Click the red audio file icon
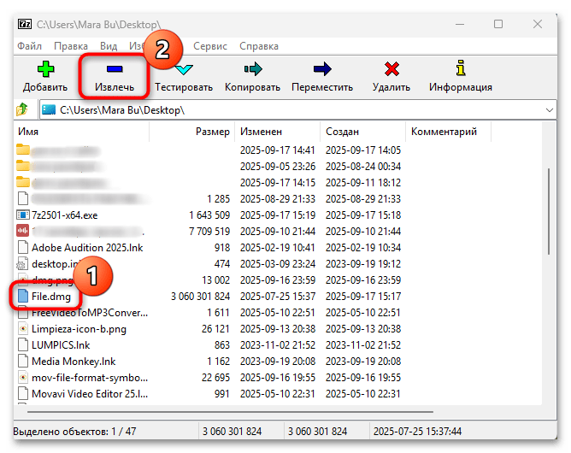 (22, 231)
